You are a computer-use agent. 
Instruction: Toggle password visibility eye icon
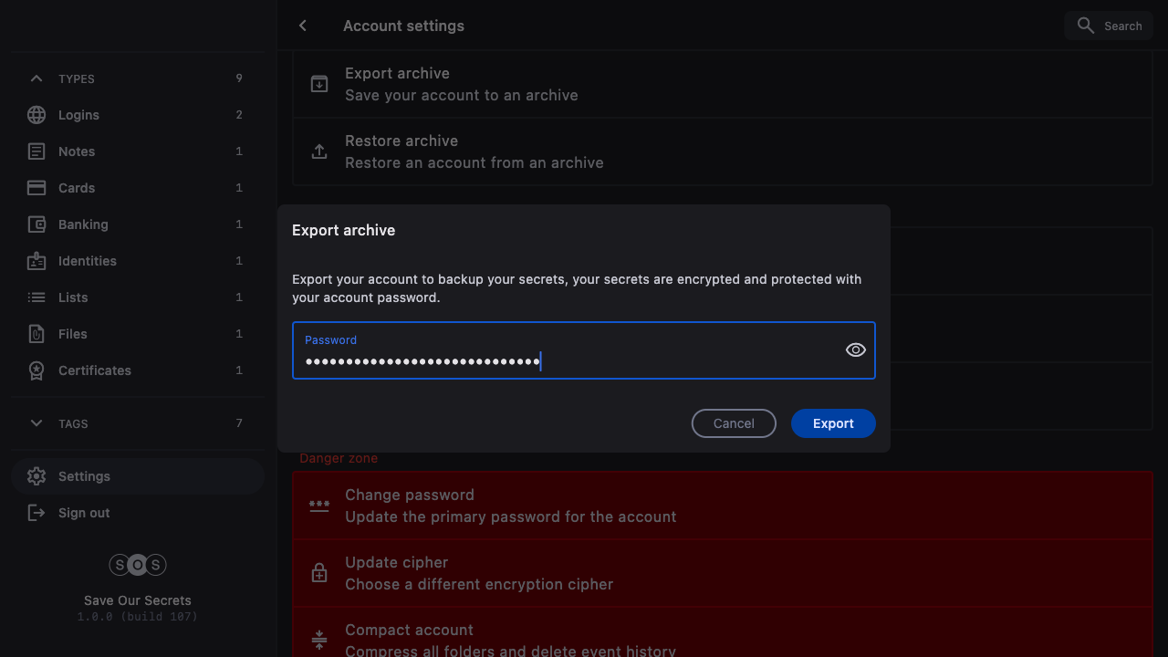(855, 350)
